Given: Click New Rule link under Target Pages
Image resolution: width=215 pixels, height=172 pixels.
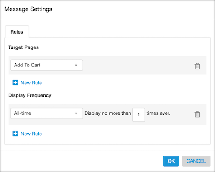Looking at the screenshot, I should 31,83.
